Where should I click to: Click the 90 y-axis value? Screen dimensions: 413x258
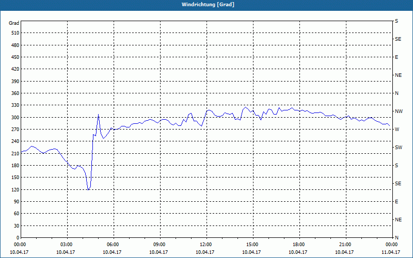tap(17, 202)
